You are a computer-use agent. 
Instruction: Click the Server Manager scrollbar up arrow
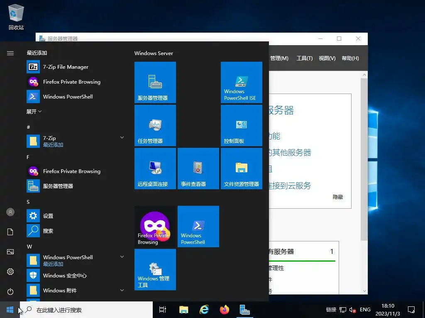point(364,75)
